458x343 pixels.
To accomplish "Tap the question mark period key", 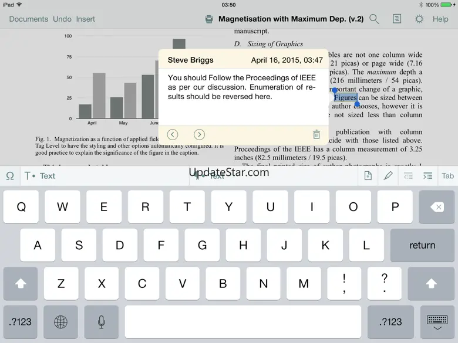I will [385, 283].
